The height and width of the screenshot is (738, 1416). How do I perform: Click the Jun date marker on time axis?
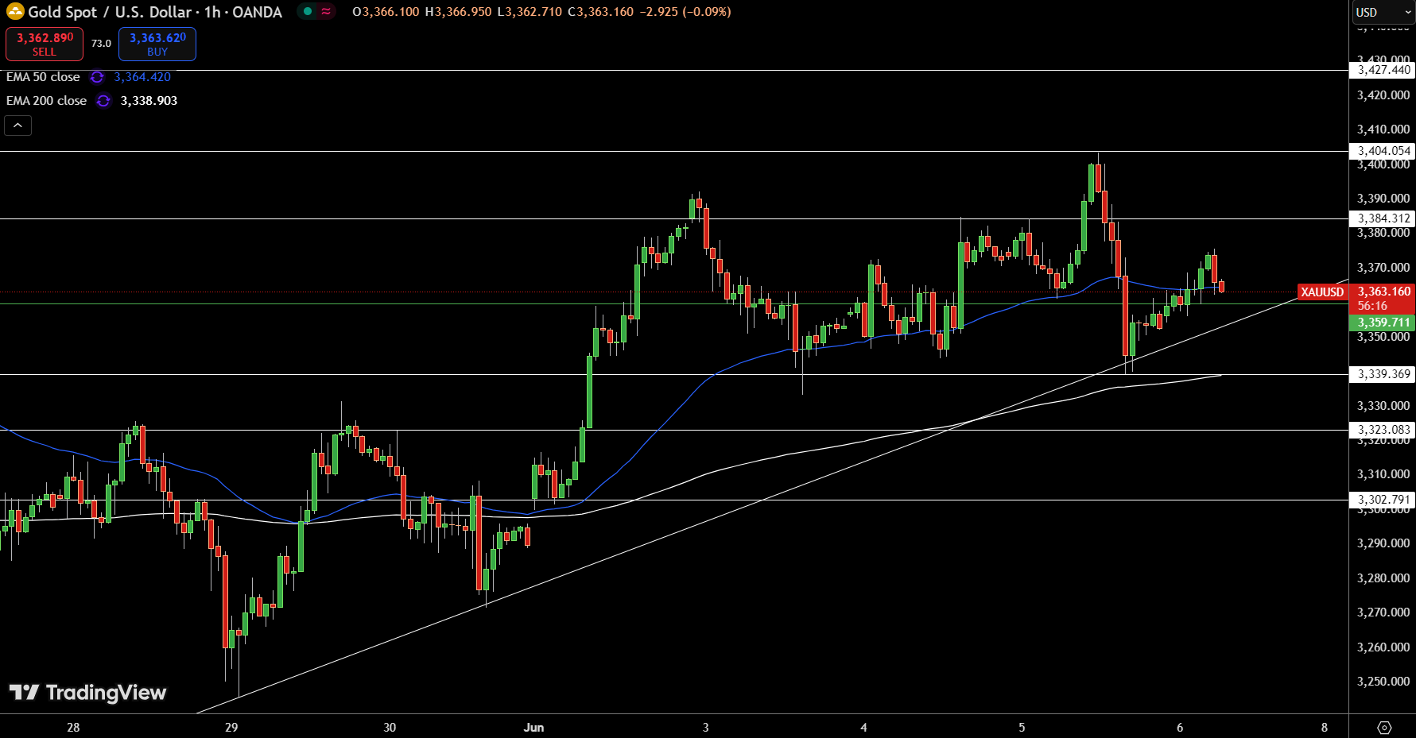(x=533, y=728)
